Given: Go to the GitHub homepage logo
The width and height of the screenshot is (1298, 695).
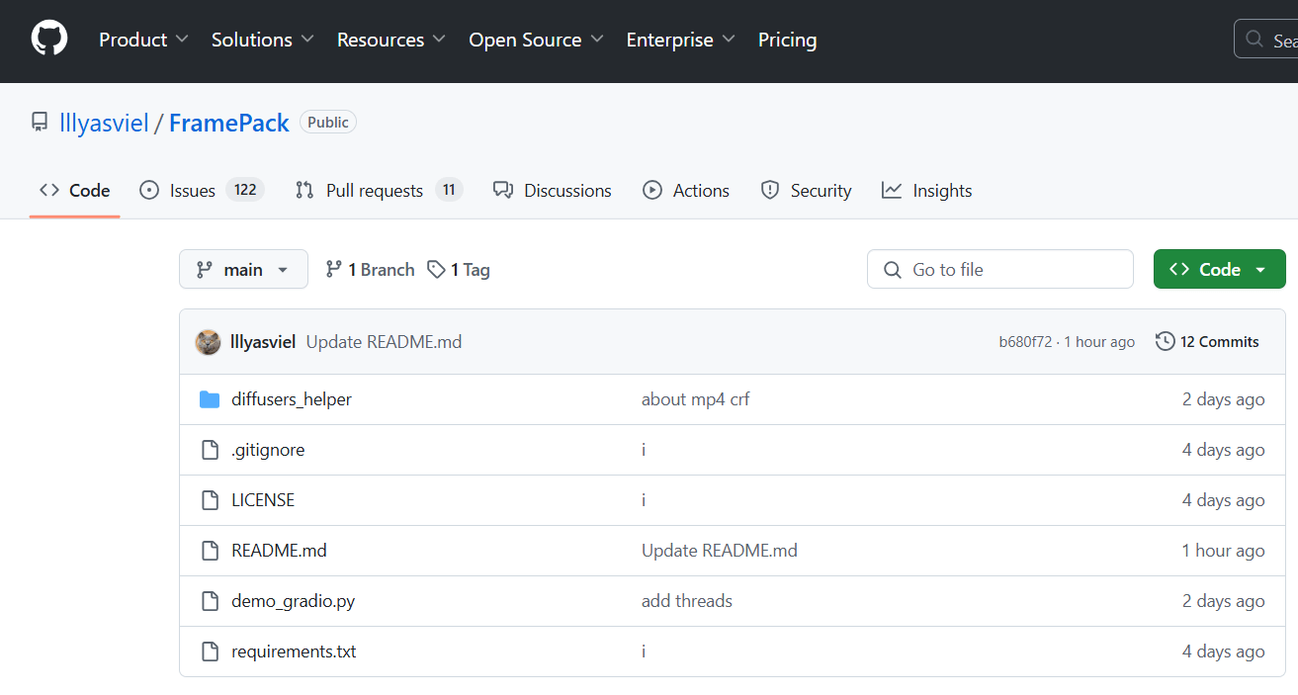Looking at the screenshot, I should [49, 40].
